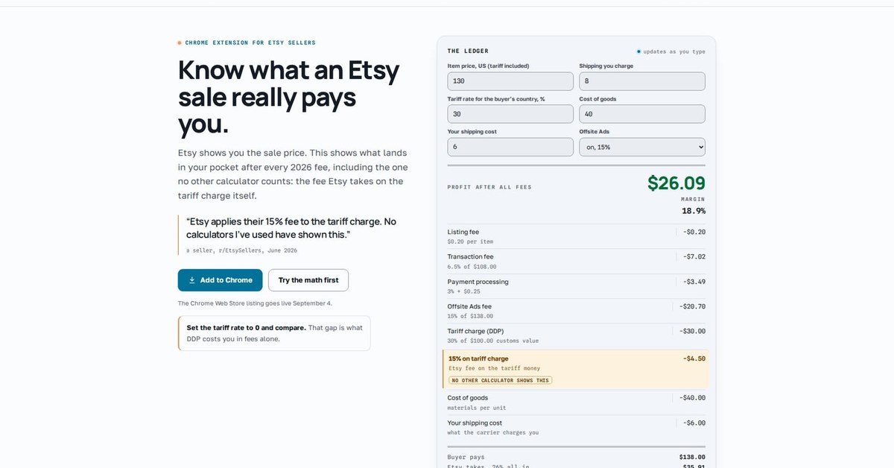Click the Offsite Ads fee ledger row

tap(577, 311)
